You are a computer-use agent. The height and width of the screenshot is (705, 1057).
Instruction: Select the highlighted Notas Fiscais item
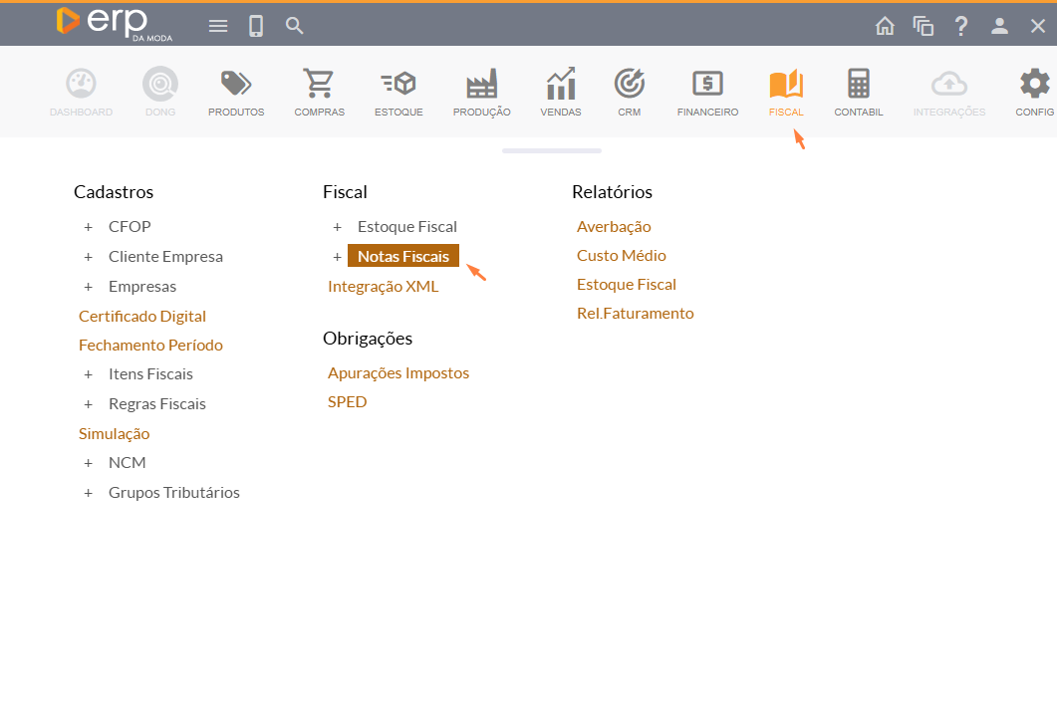pyautogui.click(x=402, y=257)
